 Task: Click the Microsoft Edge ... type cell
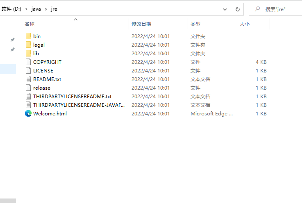(x=212, y=113)
